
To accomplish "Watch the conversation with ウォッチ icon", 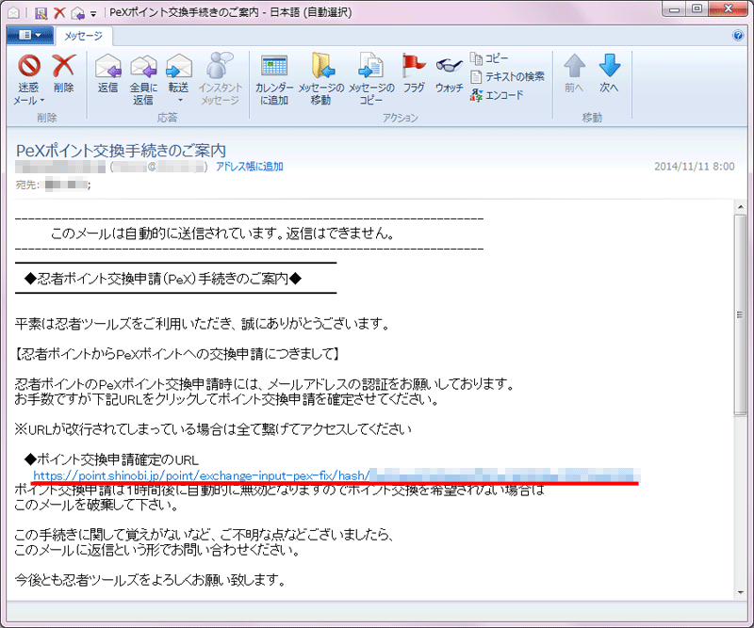I will pos(450,66).
